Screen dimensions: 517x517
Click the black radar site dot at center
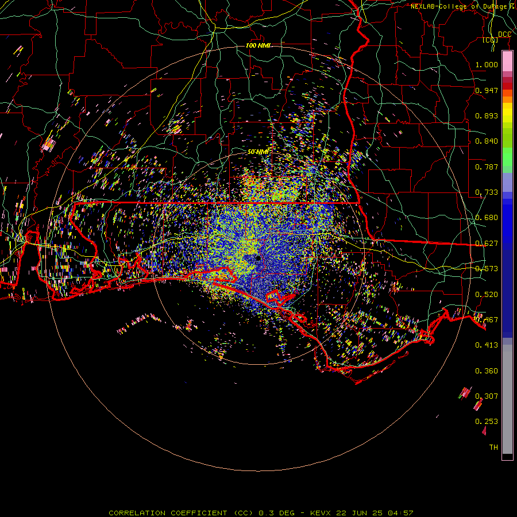pos(258,258)
